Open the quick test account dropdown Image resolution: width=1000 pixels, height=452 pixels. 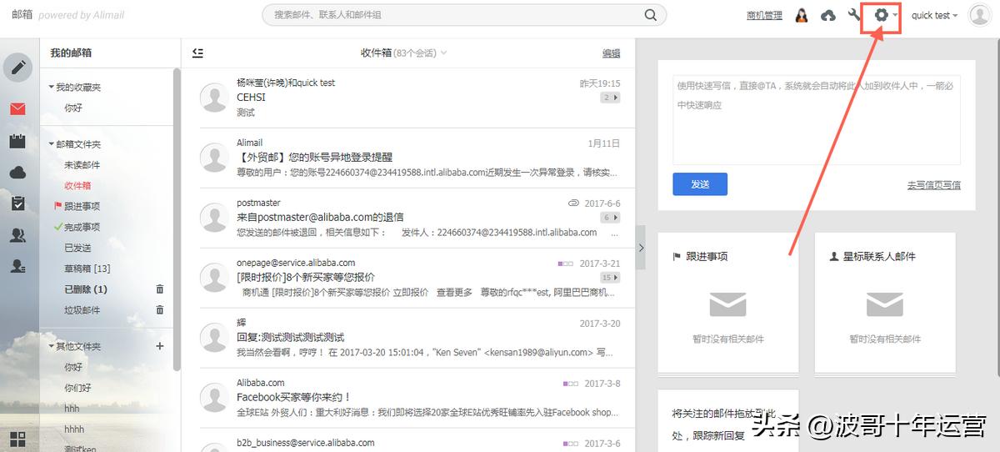934,15
